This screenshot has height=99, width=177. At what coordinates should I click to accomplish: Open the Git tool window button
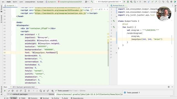pyautogui.click(x=6, y=98)
